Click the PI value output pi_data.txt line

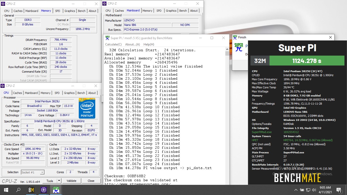(x=161, y=168)
